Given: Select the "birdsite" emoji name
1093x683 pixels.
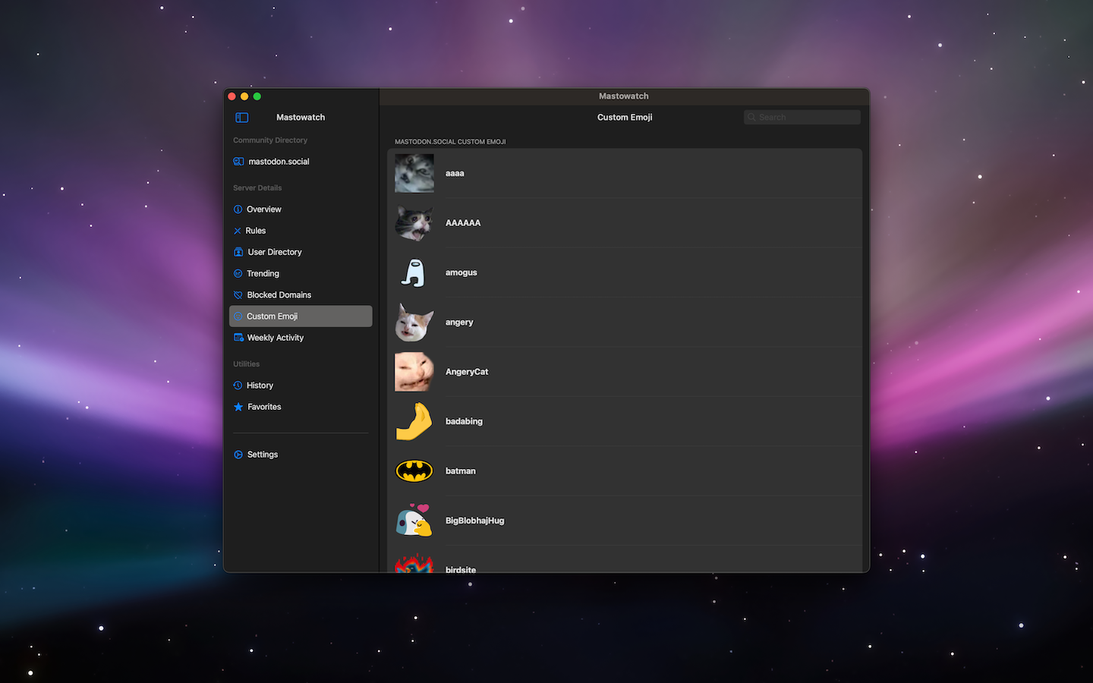Looking at the screenshot, I should [461, 569].
